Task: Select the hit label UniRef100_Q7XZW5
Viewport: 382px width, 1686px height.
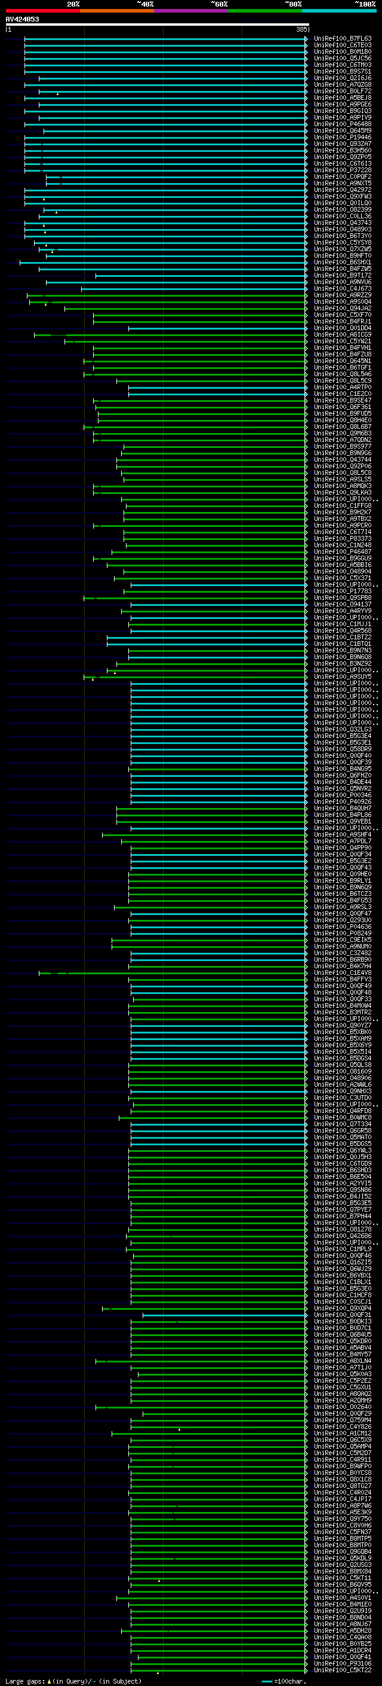Action: pyautogui.click(x=342, y=249)
